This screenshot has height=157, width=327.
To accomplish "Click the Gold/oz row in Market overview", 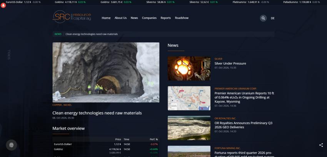I will click(106, 151).
